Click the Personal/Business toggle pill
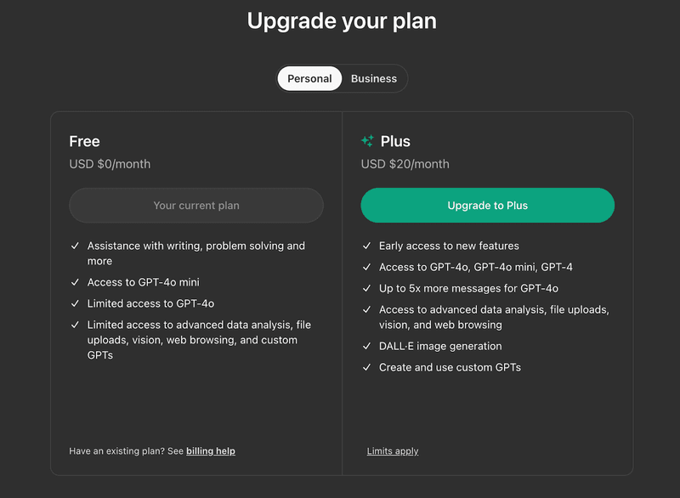Screen dimensions: 680x498 (342, 78)
